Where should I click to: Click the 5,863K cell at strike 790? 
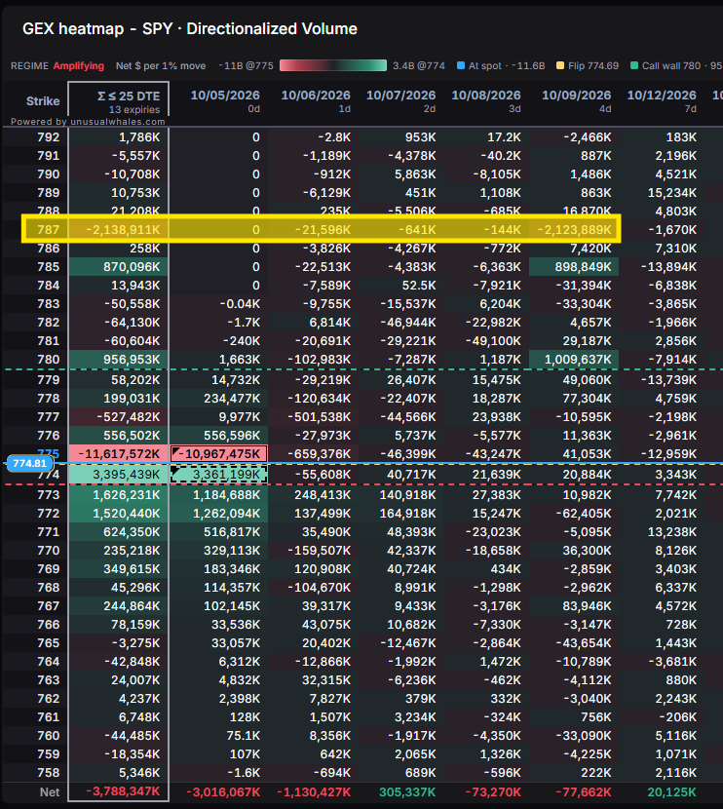400,174
